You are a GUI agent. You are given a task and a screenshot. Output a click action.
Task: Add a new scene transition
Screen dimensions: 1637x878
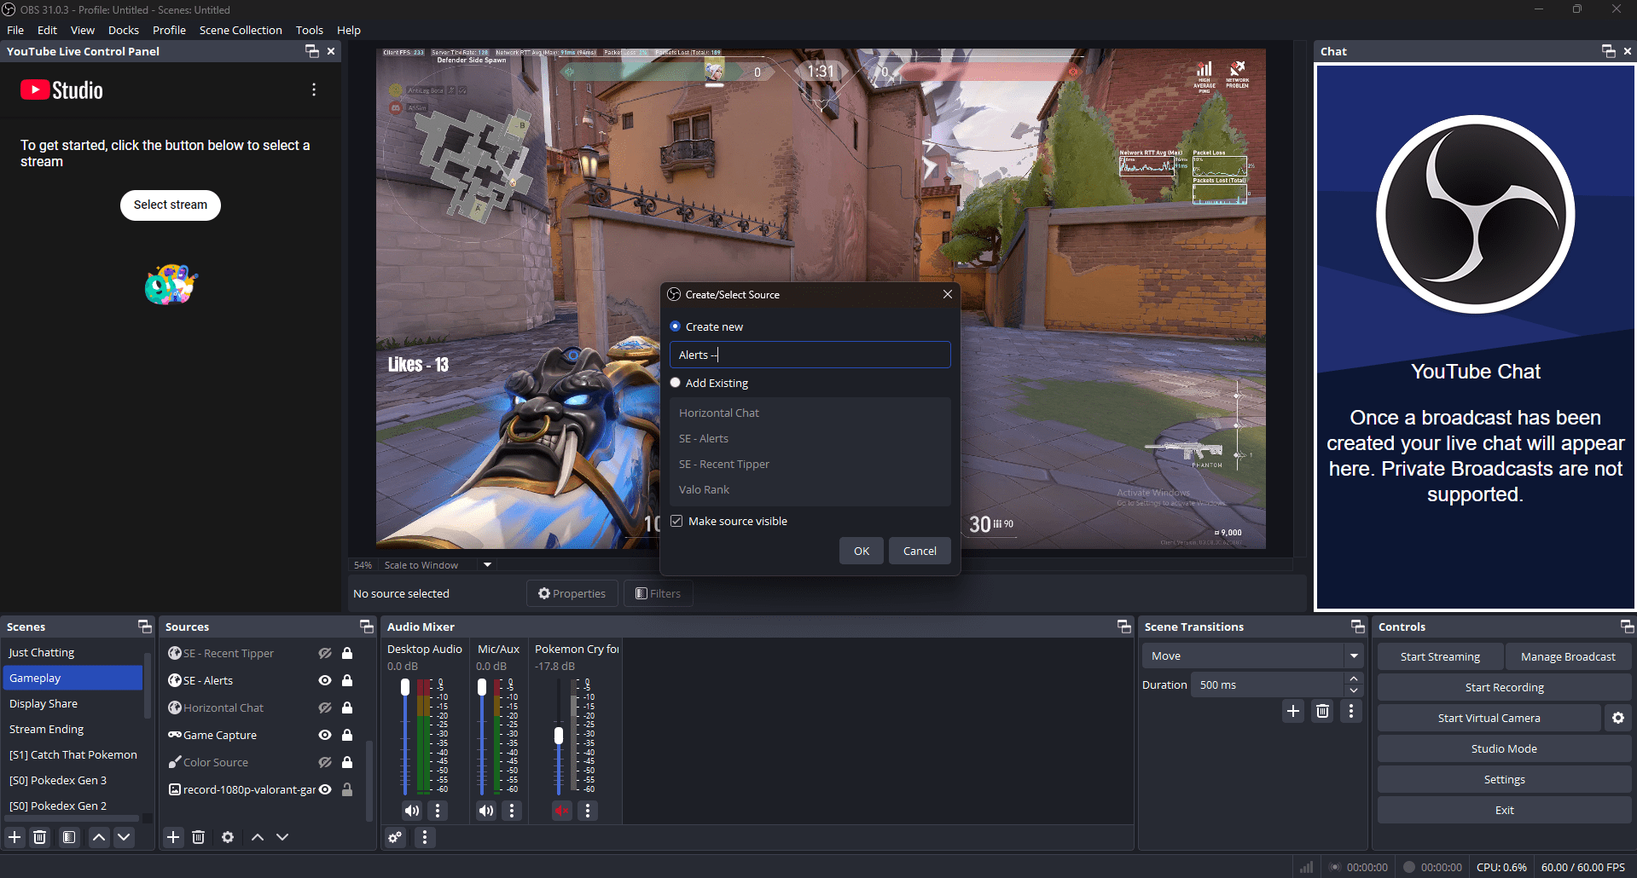(x=1293, y=711)
